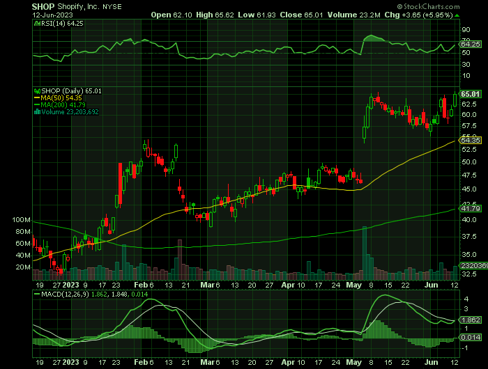Click the yellow MA(50) legend line marker
The image size is (488, 369).
[x=37, y=98]
